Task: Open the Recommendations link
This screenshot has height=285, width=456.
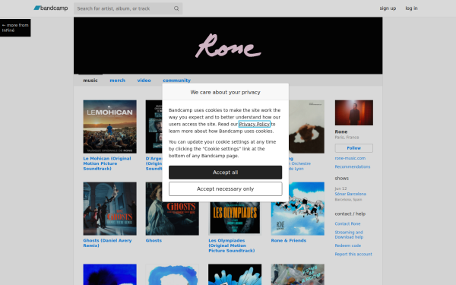Action: [353, 166]
